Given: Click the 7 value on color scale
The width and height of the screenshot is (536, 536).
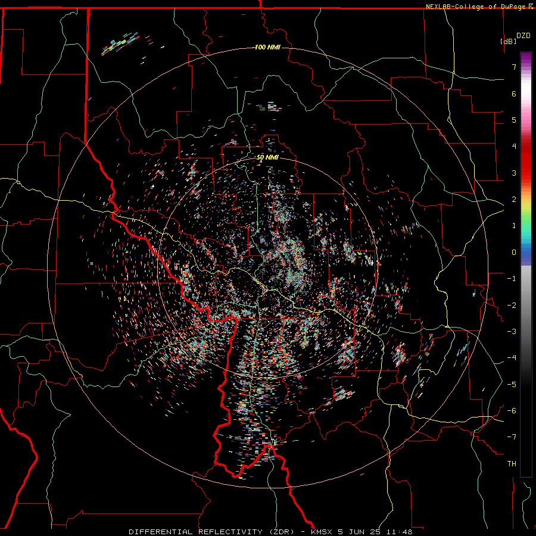Looking at the screenshot, I should tap(514, 67).
